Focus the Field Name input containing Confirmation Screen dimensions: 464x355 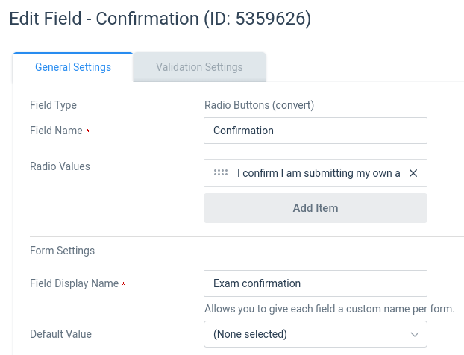[316, 131]
